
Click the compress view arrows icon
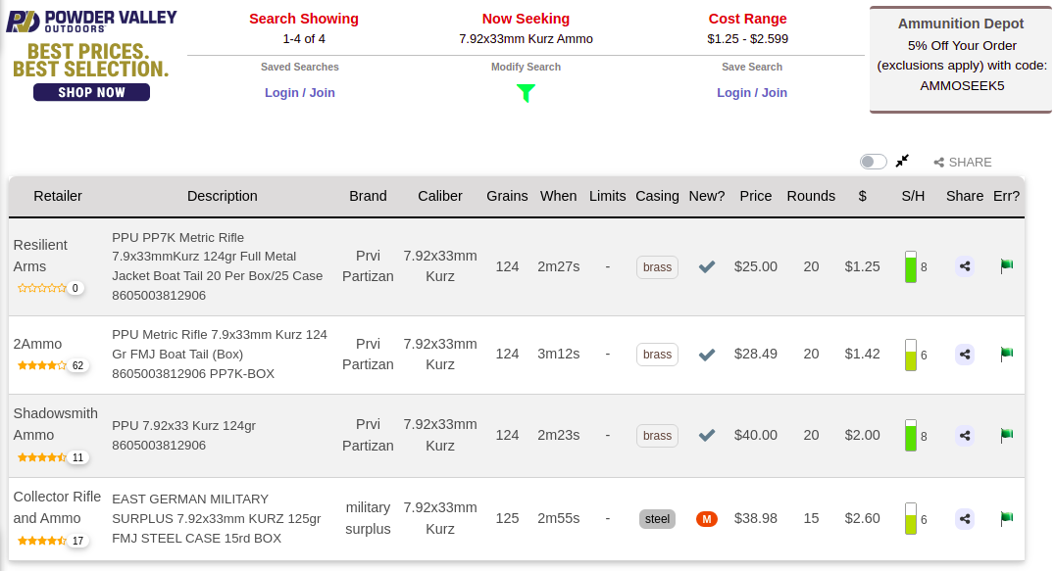pos(902,161)
